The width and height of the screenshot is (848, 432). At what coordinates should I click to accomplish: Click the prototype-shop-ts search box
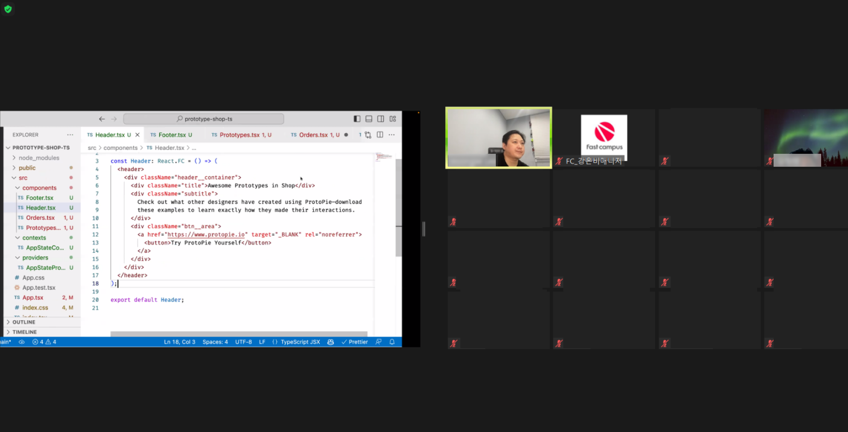[204, 119]
